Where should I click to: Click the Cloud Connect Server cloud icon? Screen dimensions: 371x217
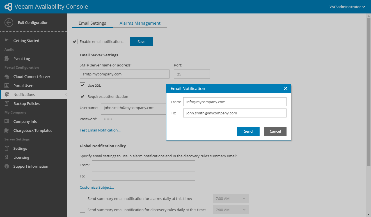click(7, 77)
